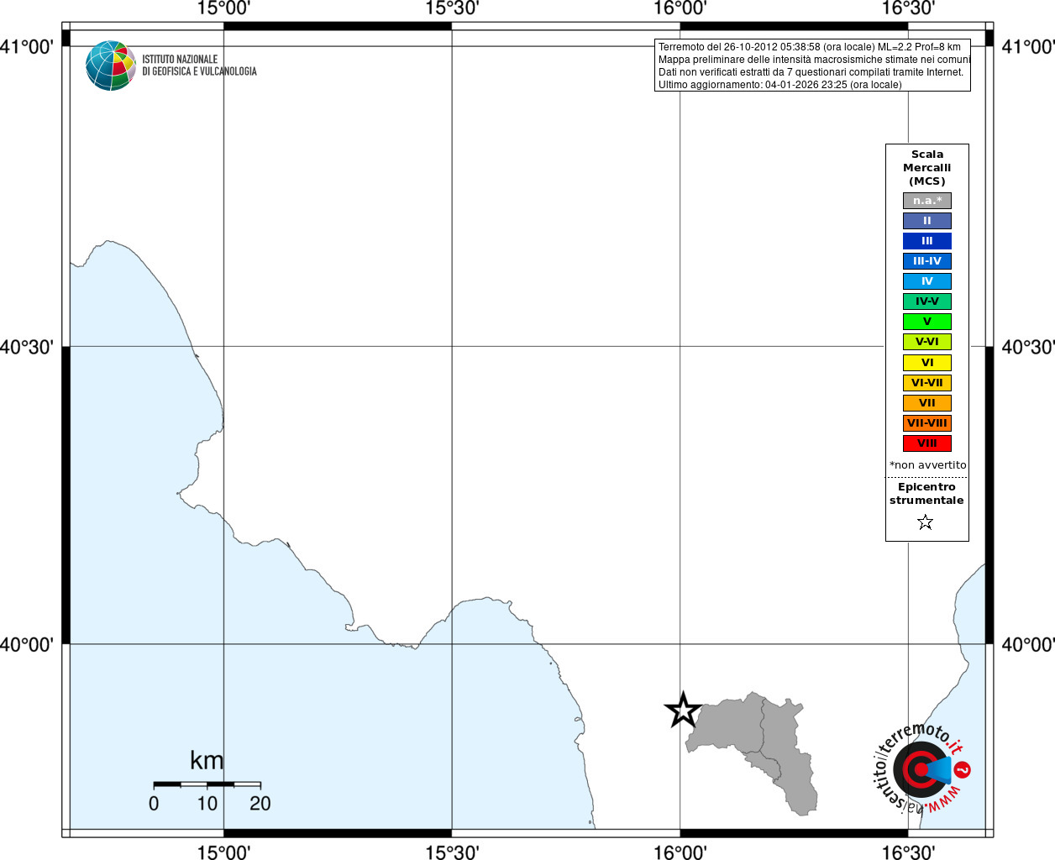Click the Scala Mercalli (MCS) legend title
Image resolution: width=1055 pixels, height=860 pixels.
click(927, 168)
